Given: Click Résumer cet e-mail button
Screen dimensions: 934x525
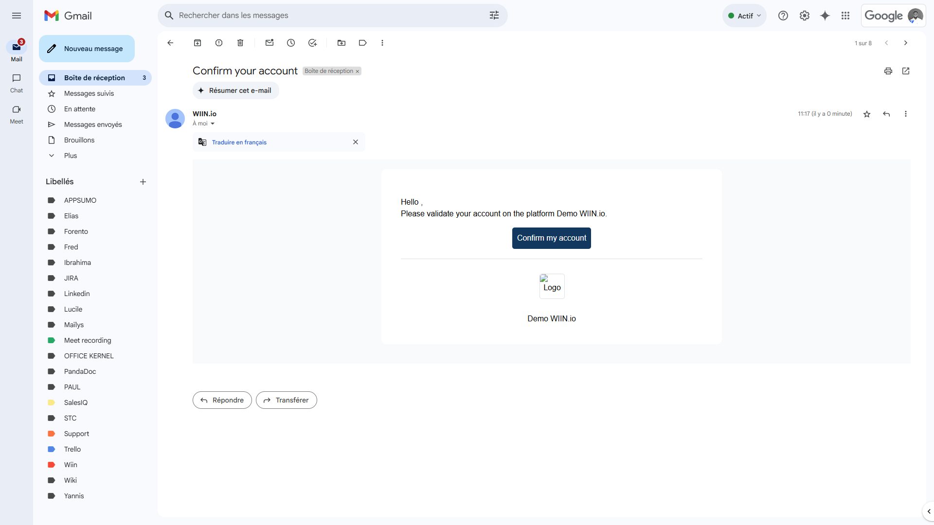Looking at the screenshot, I should [x=235, y=90].
